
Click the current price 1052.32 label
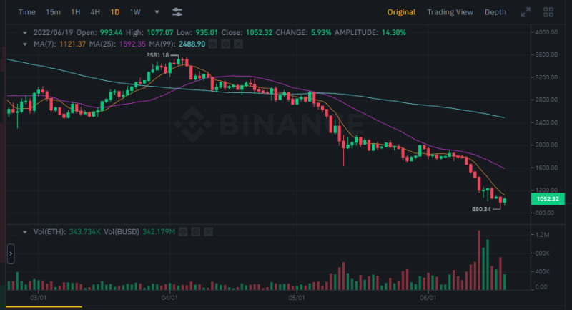(x=548, y=199)
